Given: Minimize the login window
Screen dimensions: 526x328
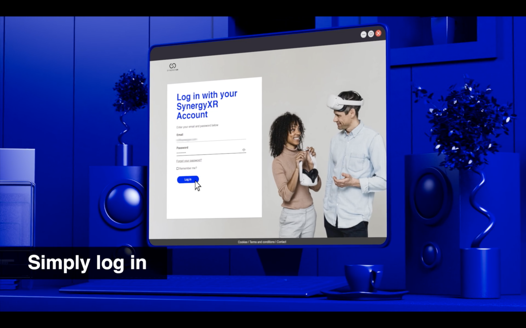Looking at the screenshot, I should coord(363,35).
